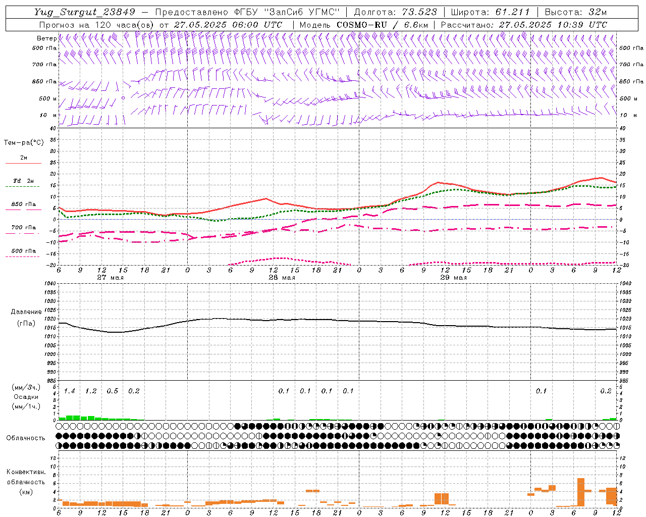
Task: Select the '(мм/1ч.)' hourly precipitation unit label
Action: [x=26, y=406]
